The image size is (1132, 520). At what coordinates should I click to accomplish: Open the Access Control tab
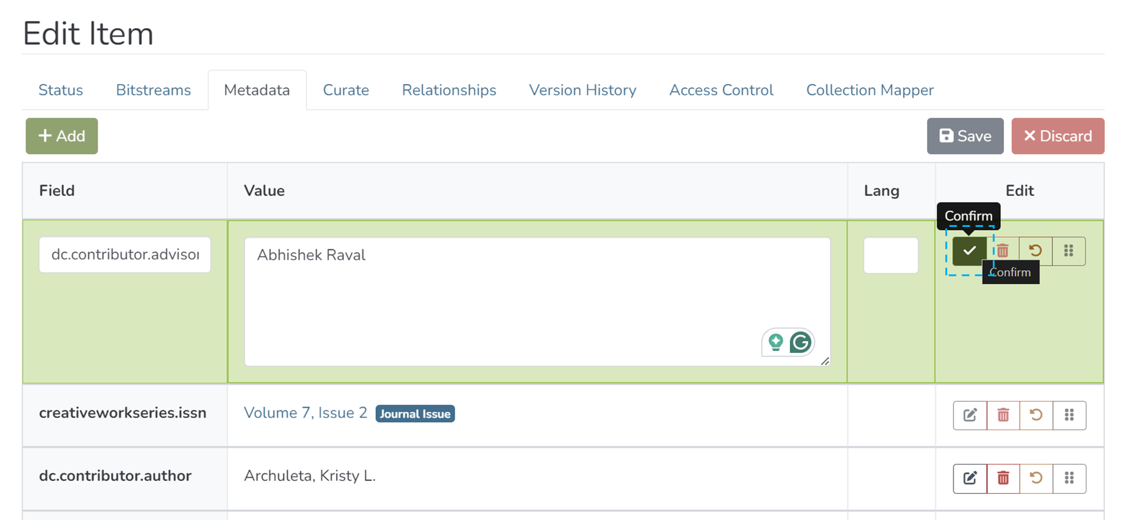pyautogui.click(x=721, y=90)
